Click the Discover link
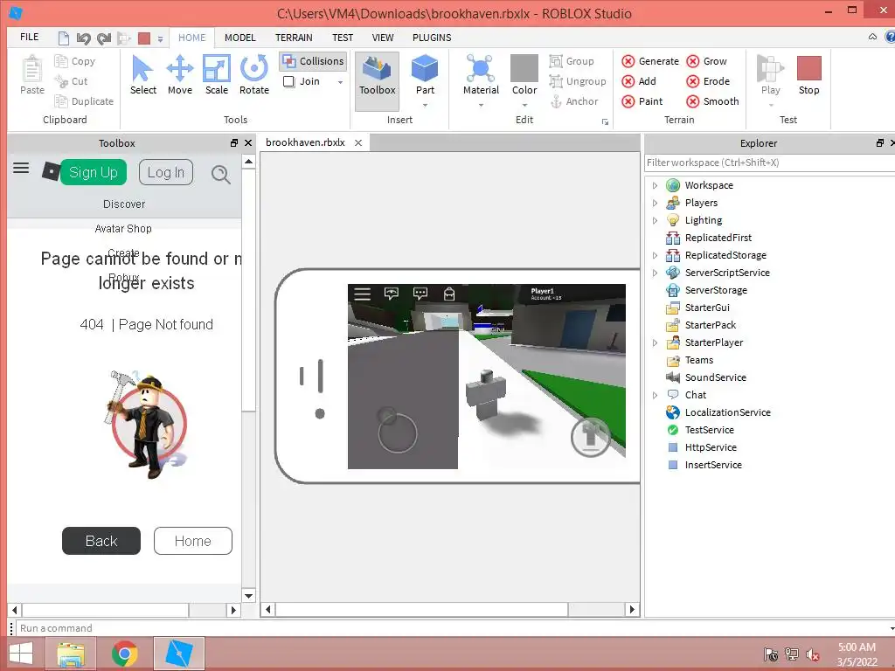 click(x=124, y=204)
